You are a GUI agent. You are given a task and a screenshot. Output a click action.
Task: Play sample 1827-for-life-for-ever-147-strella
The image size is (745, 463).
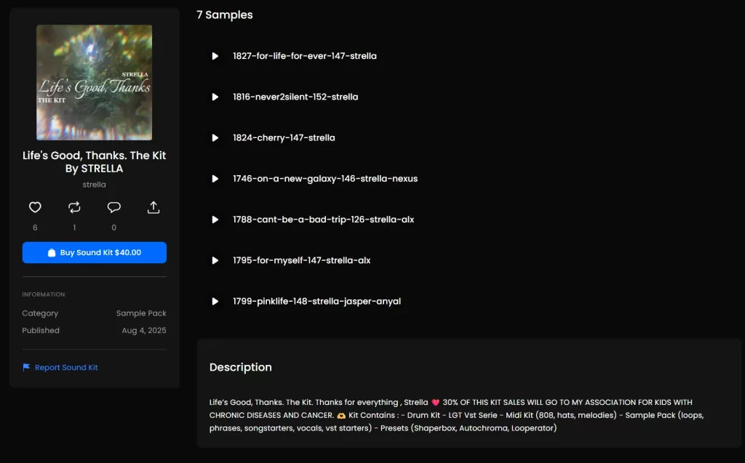coord(215,56)
